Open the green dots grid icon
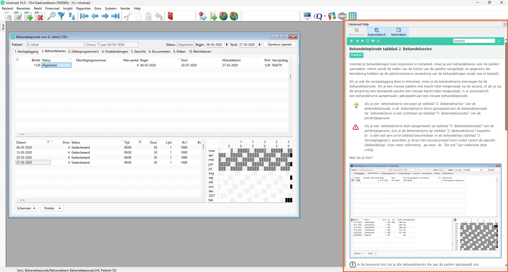 pos(353,16)
